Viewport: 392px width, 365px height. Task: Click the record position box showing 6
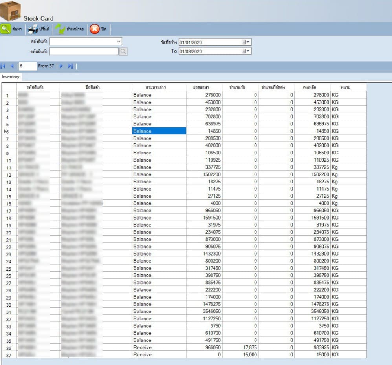click(x=27, y=66)
